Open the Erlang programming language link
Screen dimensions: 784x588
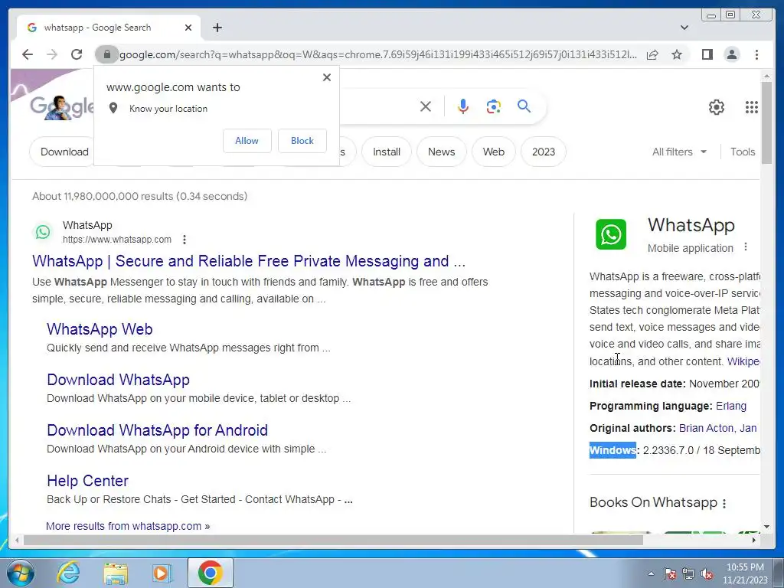(731, 406)
